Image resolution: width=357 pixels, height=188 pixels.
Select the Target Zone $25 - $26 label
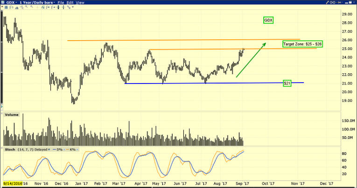coord(302,44)
